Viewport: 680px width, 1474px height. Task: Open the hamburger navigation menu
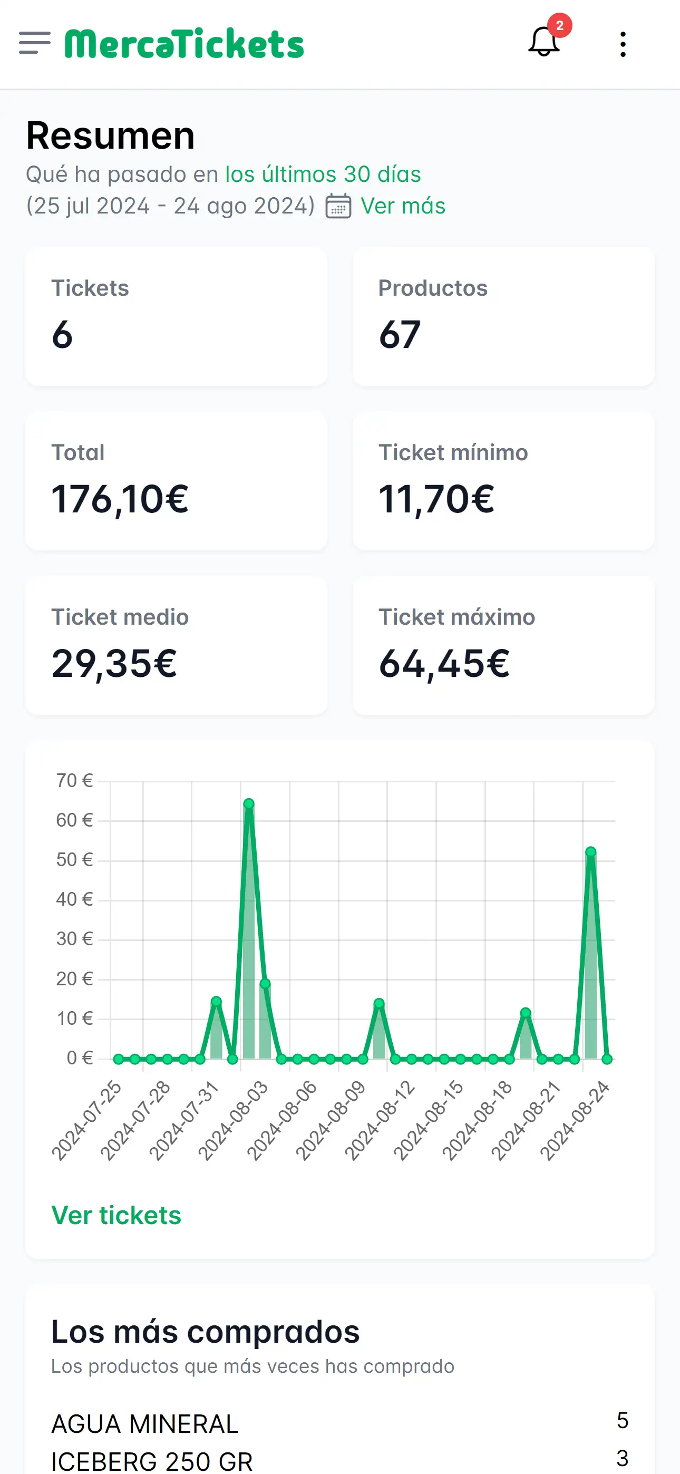pos(34,43)
